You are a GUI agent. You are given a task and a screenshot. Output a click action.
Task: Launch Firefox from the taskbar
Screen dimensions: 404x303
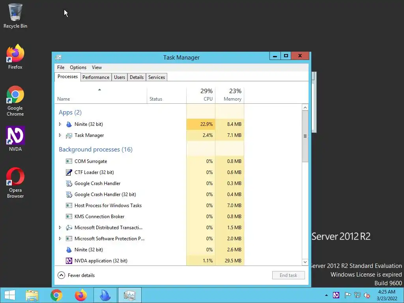[x=80, y=295]
